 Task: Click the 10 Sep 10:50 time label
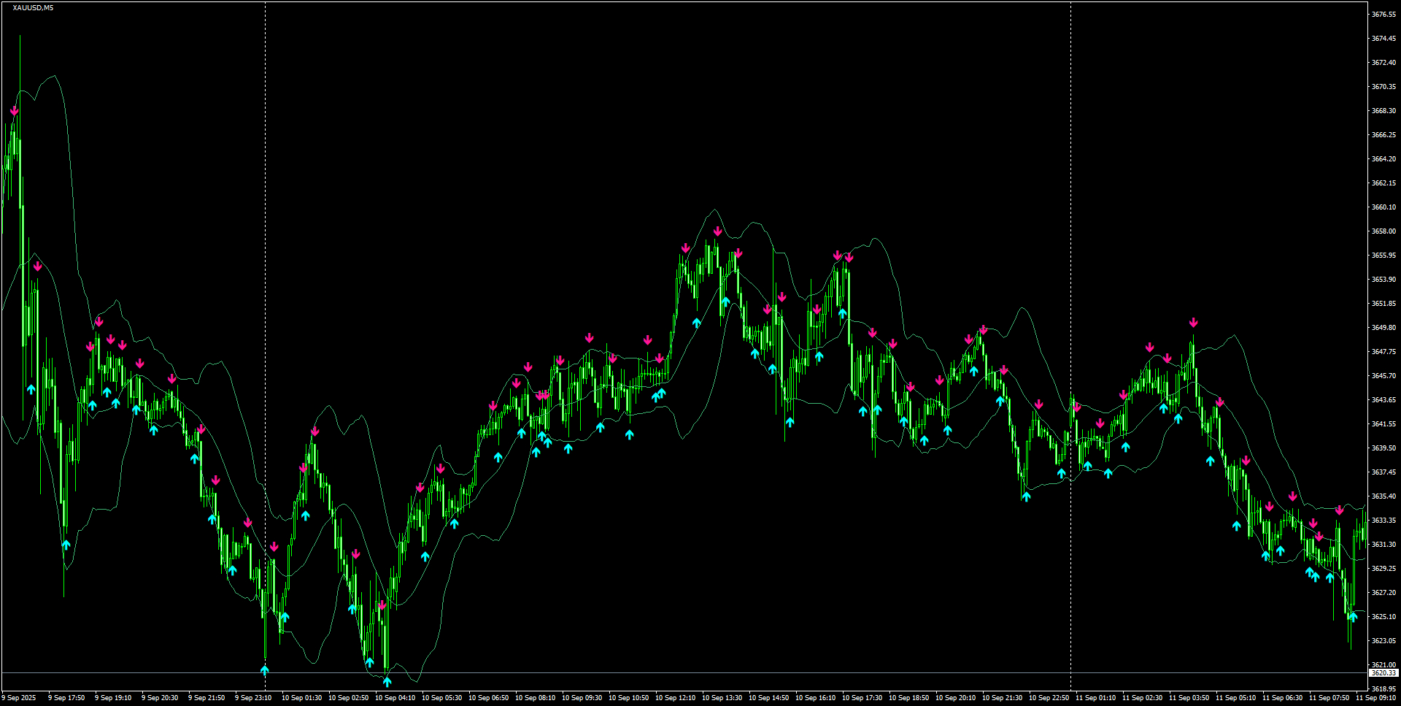[x=628, y=698]
